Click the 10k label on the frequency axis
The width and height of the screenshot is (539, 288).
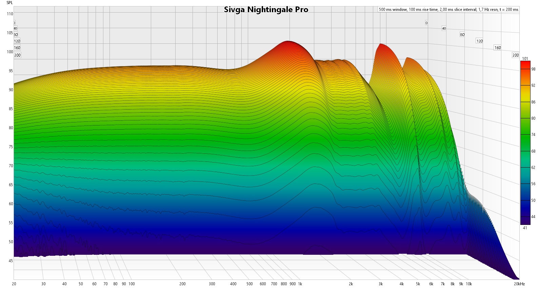pos(469,284)
